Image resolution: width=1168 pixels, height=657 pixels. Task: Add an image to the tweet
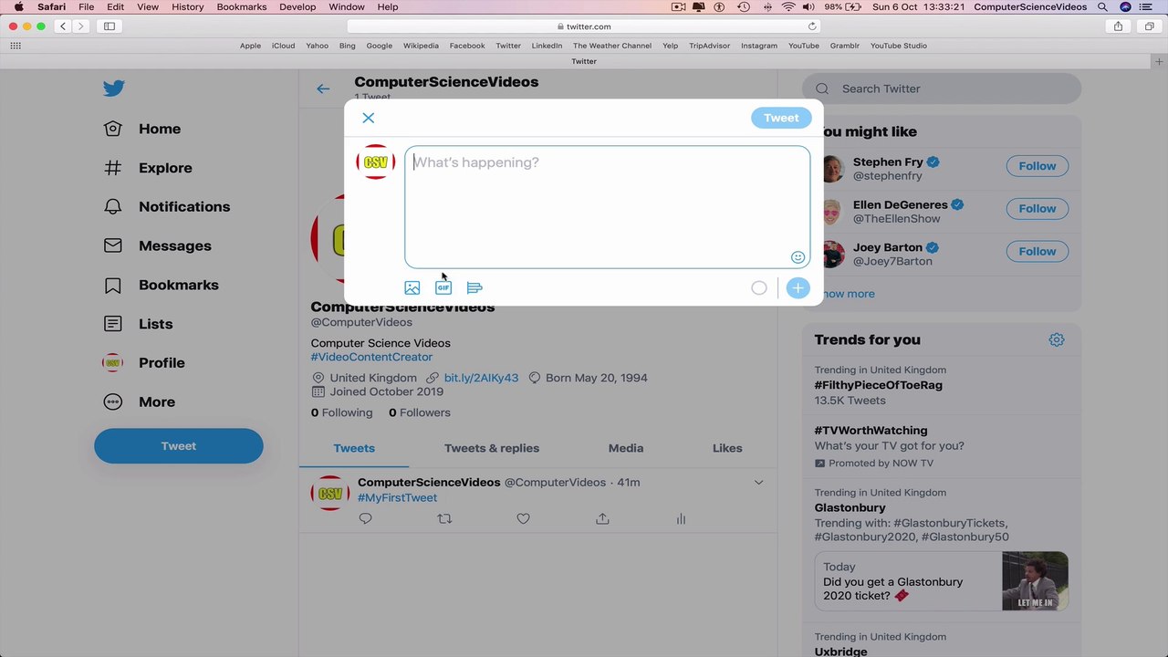(412, 287)
